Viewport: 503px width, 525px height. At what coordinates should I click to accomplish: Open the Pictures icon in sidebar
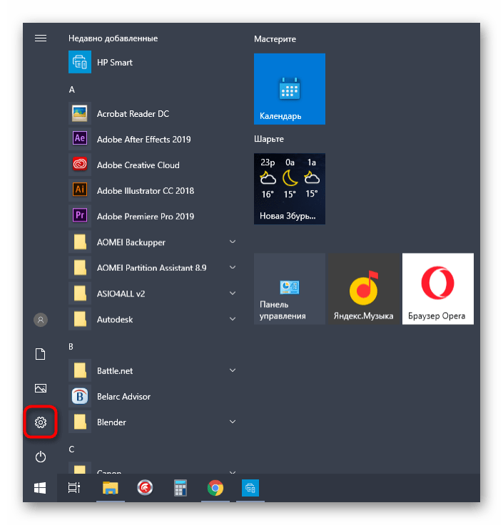(x=41, y=388)
